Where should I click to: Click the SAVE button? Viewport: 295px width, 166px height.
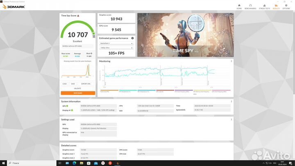point(73,84)
